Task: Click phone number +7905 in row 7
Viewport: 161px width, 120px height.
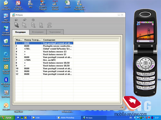Action: (27, 60)
